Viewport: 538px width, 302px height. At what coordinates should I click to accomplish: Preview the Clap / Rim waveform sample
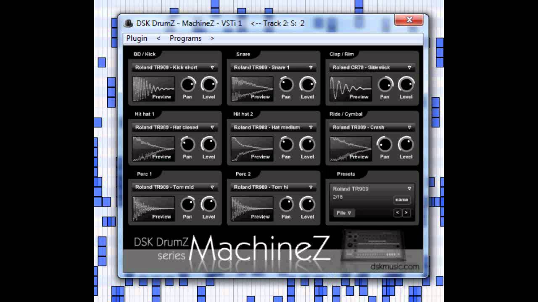click(351, 89)
